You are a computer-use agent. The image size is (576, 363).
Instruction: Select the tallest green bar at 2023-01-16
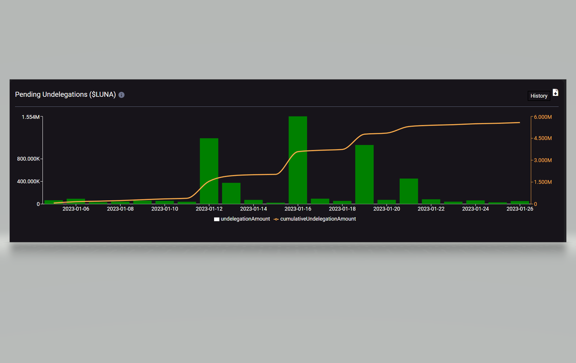point(298,160)
